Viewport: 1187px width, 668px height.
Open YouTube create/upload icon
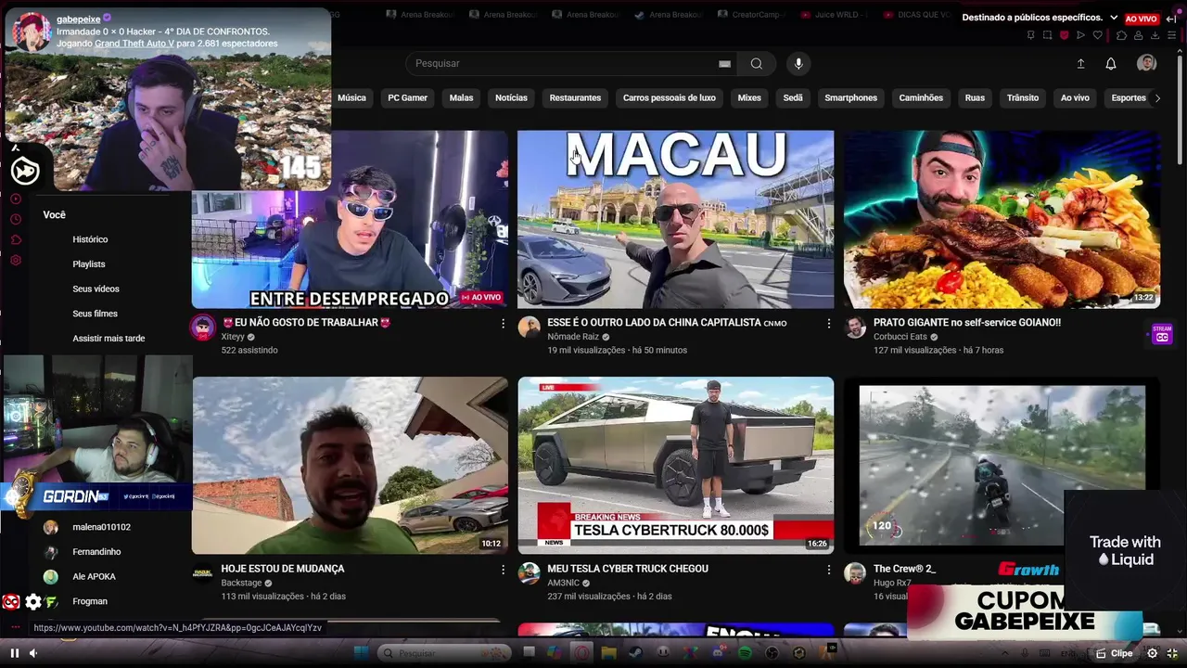[1080, 63]
